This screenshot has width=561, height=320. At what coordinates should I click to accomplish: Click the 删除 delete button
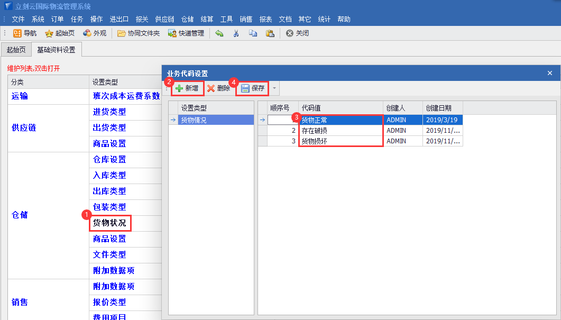[x=218, y=88]
